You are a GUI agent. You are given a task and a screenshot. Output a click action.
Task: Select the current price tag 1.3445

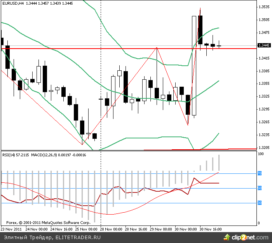[264, 45]
